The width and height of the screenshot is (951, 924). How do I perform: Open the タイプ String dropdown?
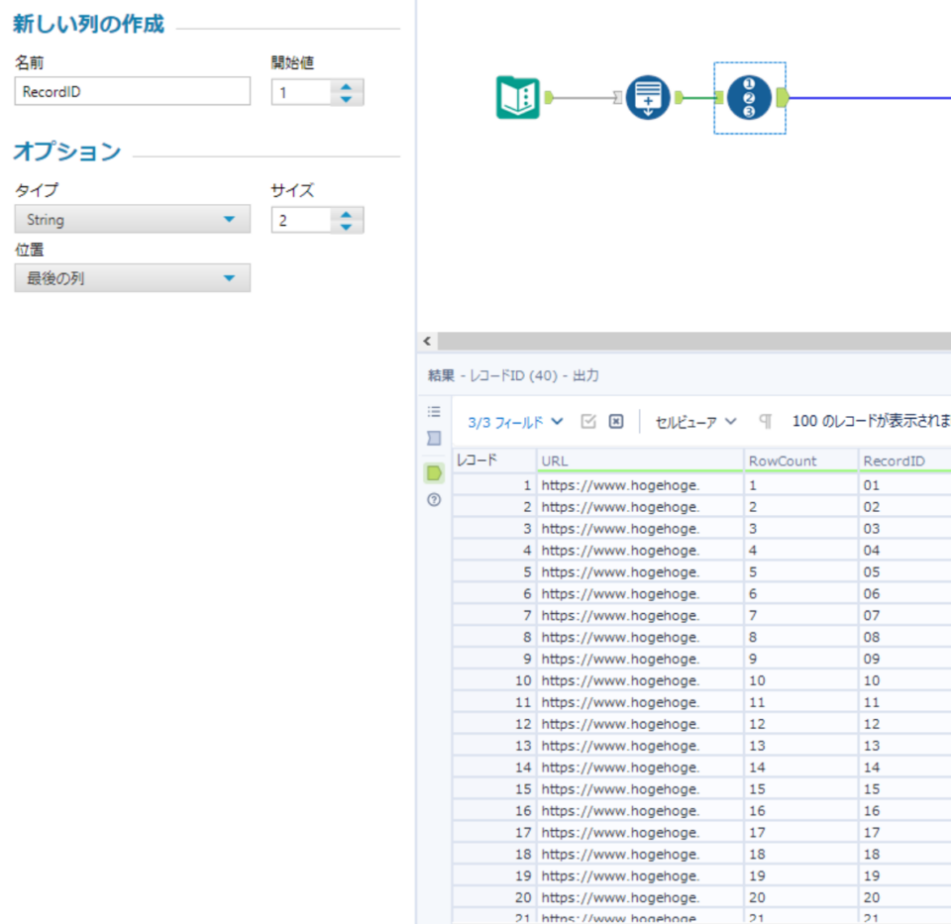tap(132, 219)
